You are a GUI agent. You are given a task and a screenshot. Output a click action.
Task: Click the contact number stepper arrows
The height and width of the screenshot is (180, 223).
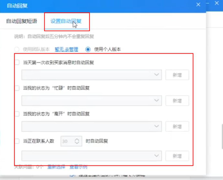(x=77, y=141)
